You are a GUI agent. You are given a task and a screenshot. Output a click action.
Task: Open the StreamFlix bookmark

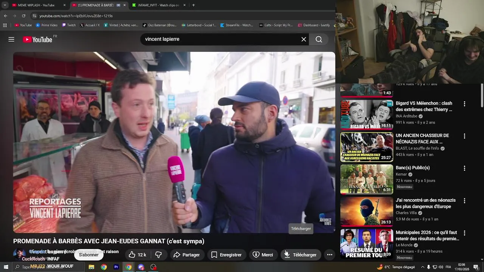click(x=237, y=25)
